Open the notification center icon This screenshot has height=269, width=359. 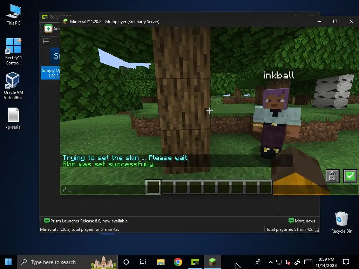coord(346,262)
